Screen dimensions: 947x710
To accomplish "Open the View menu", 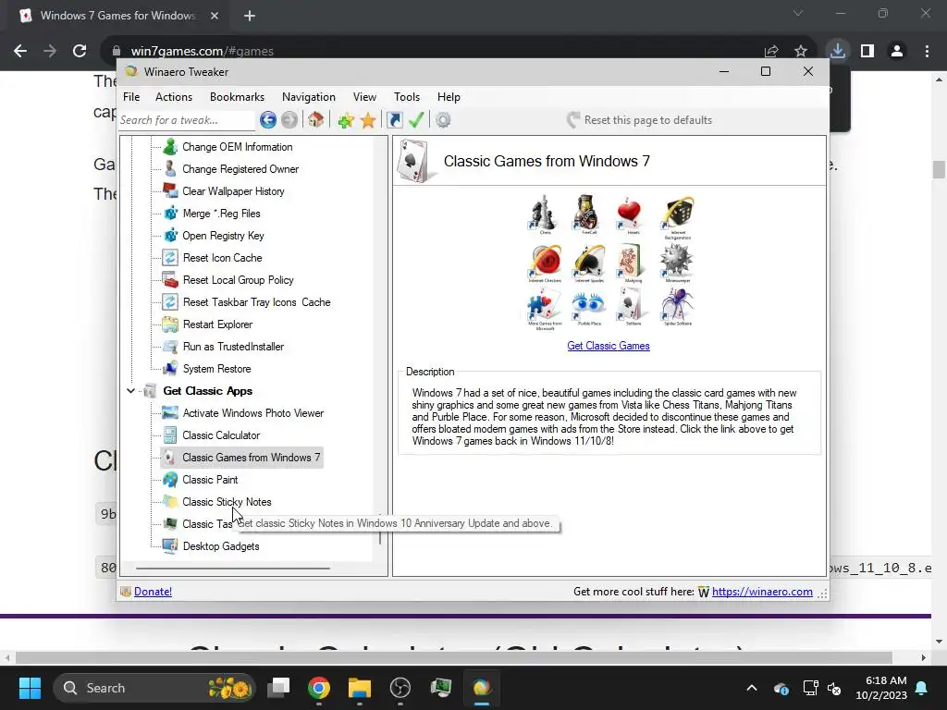I will click(364, 96).
